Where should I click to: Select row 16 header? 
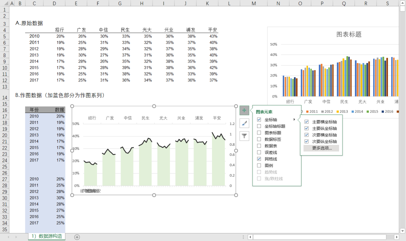point(5,110)
